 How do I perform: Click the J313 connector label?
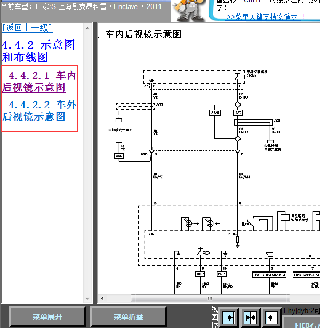(x=159, y=104)
